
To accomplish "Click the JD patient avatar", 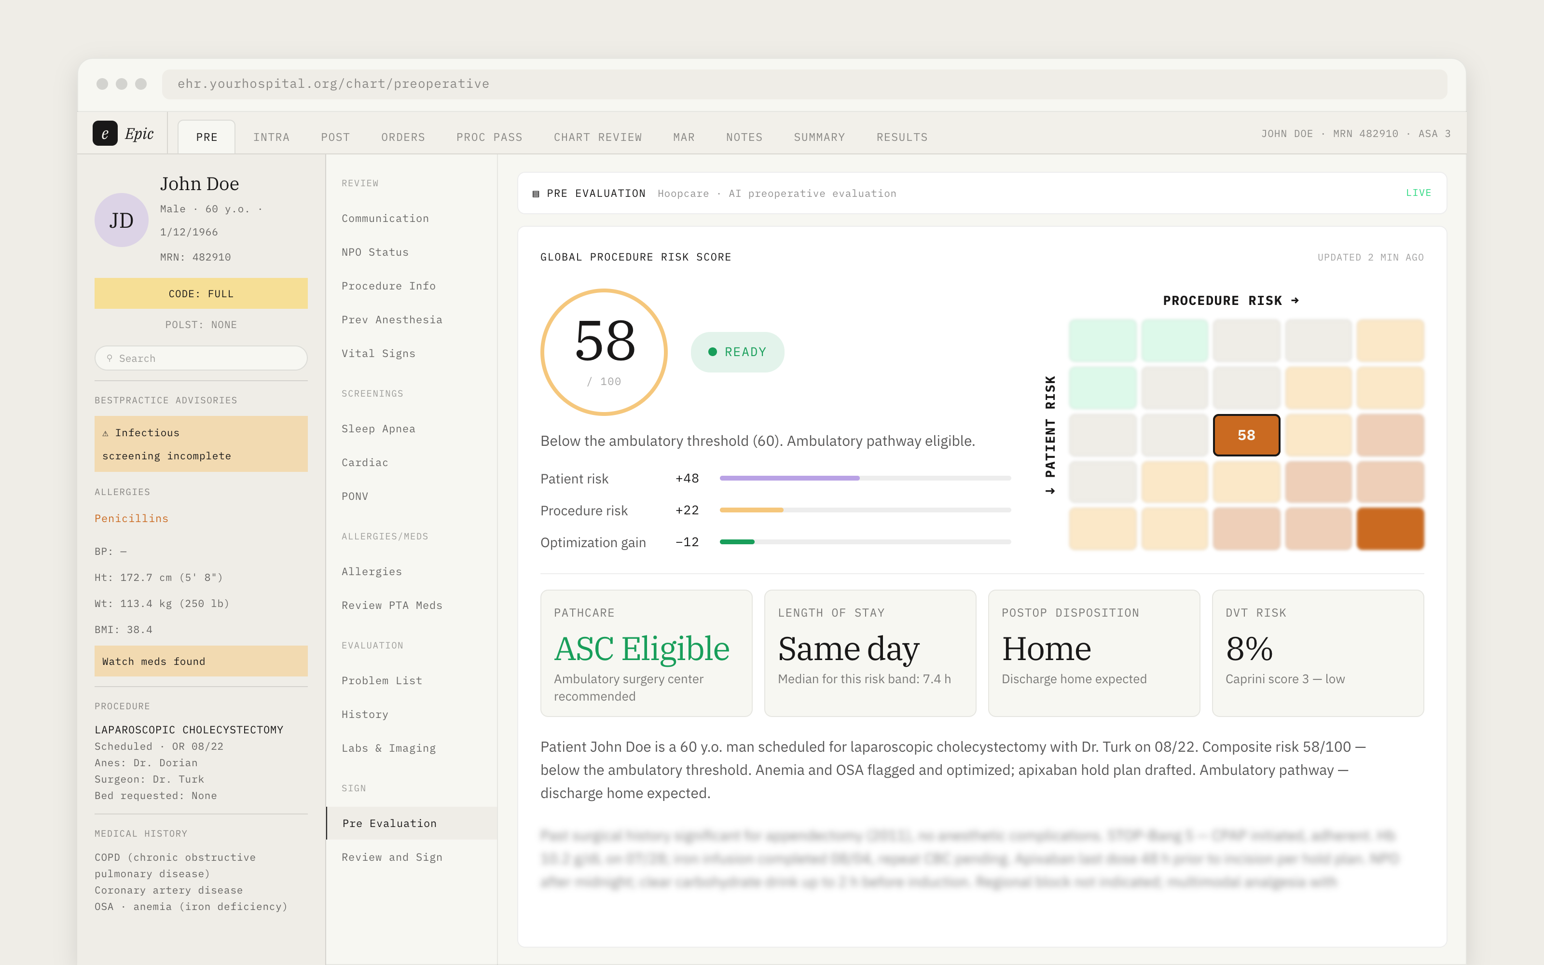I will click(x=121, y=220).
